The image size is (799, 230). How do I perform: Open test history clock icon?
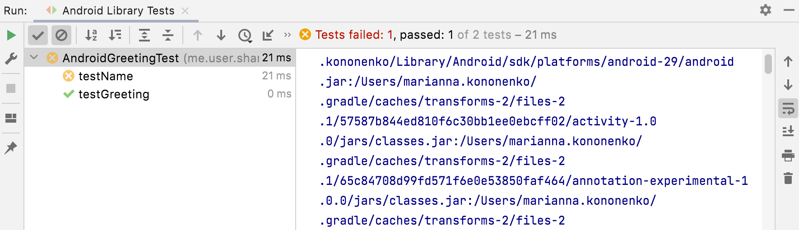click(x=245, y=35)
